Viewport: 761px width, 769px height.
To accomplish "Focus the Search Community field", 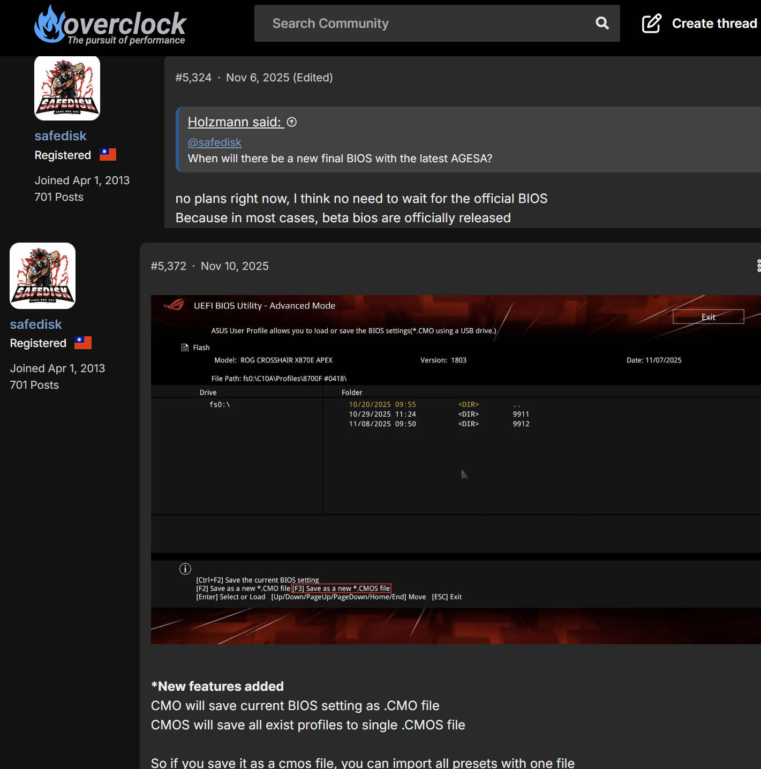I will (423, 24).
